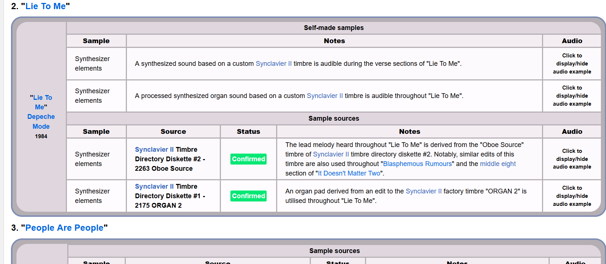Open Synclavier II link in Diskette #2 source
Viewport: 606px width, 264px height.
point(154,150)
